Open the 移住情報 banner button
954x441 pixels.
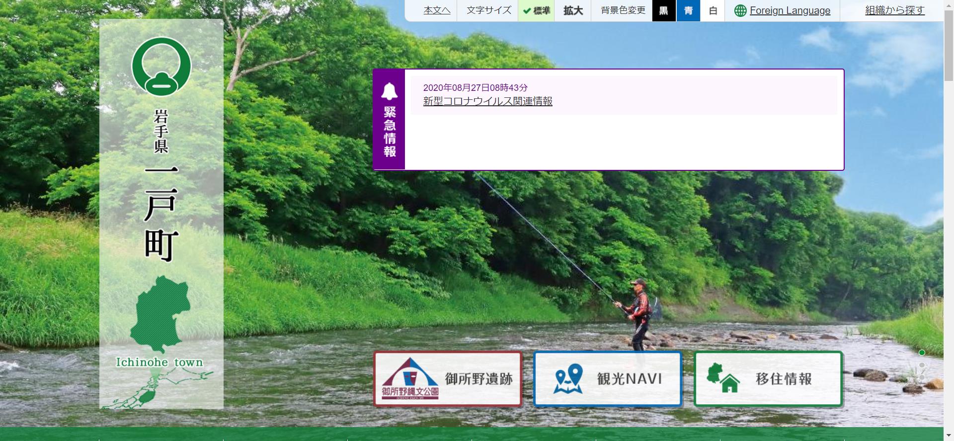768,379
